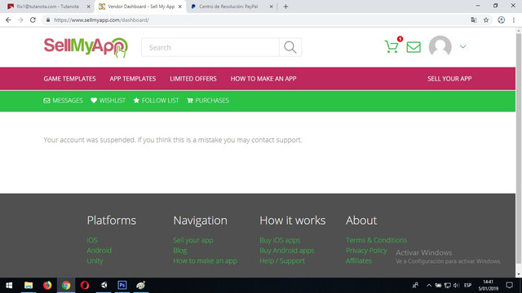Click the footer Sell your app link
Image resolution: width=522 pixels, height=293 pixels.
[x=193, y=240]
